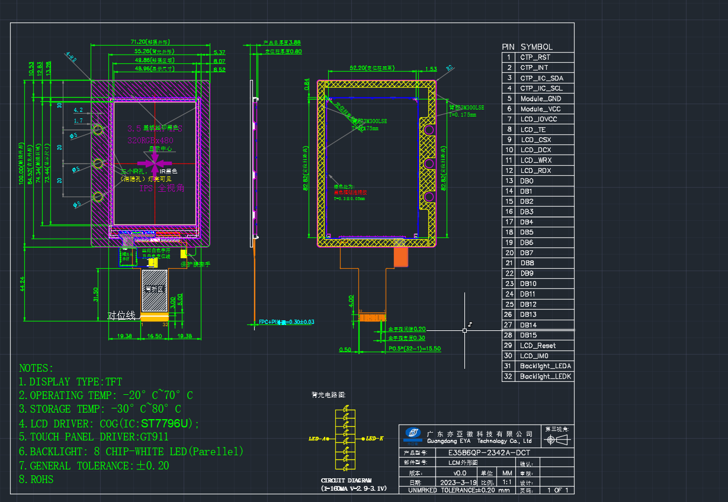Select the BACKLIGHT 8 CHIP-WHITE LED note
The width and height of the screenshot is (728, 502).
coord(132,452)
